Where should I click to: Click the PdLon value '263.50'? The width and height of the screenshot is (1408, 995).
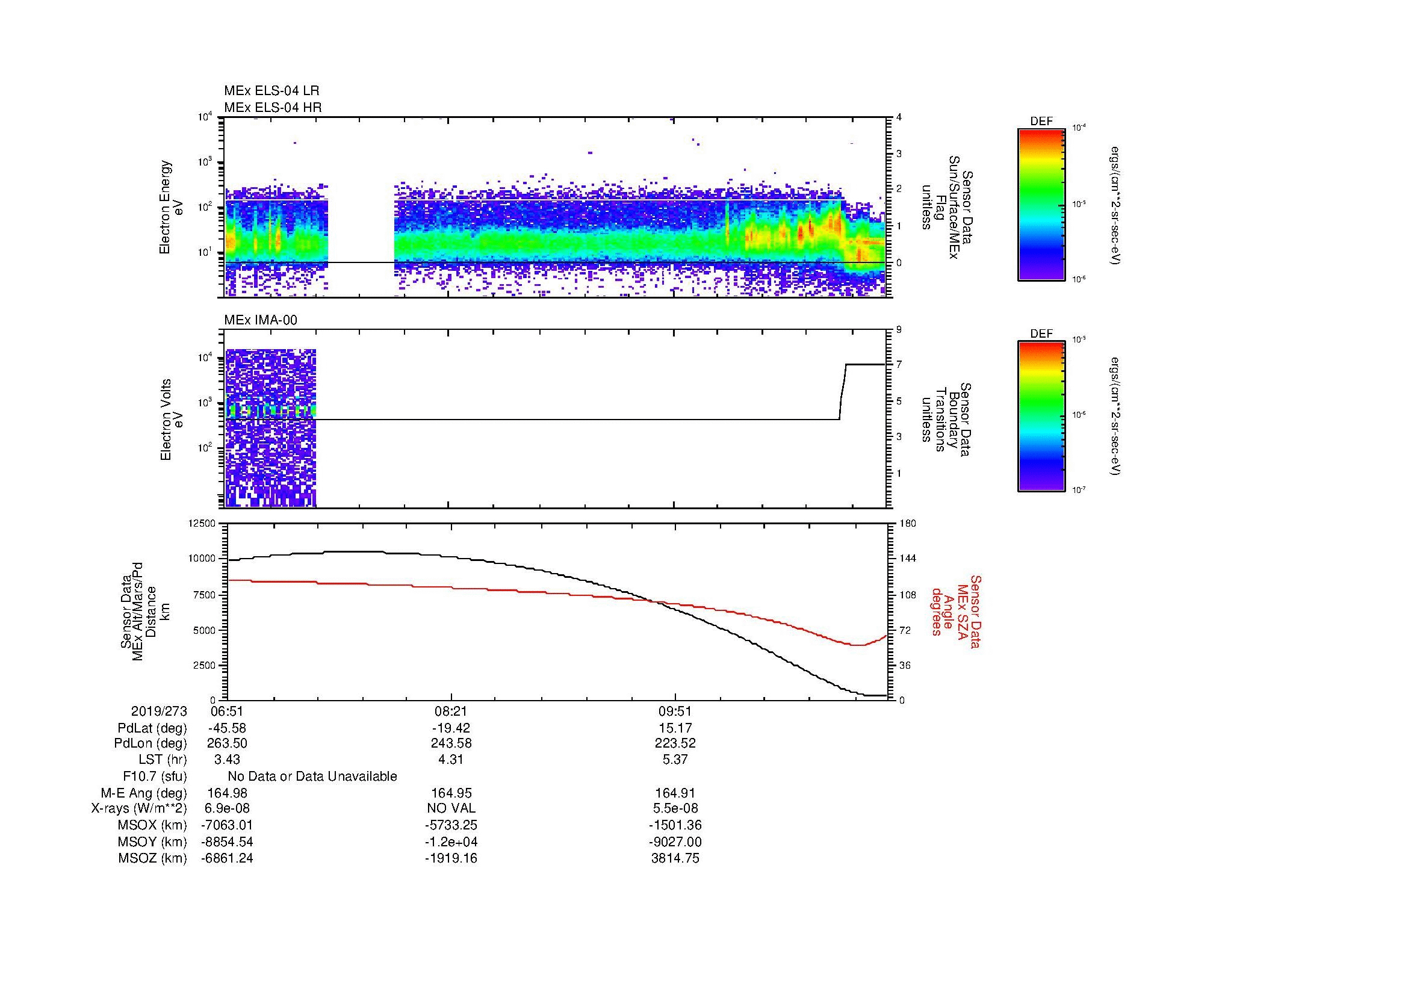[x=227, y=743]
